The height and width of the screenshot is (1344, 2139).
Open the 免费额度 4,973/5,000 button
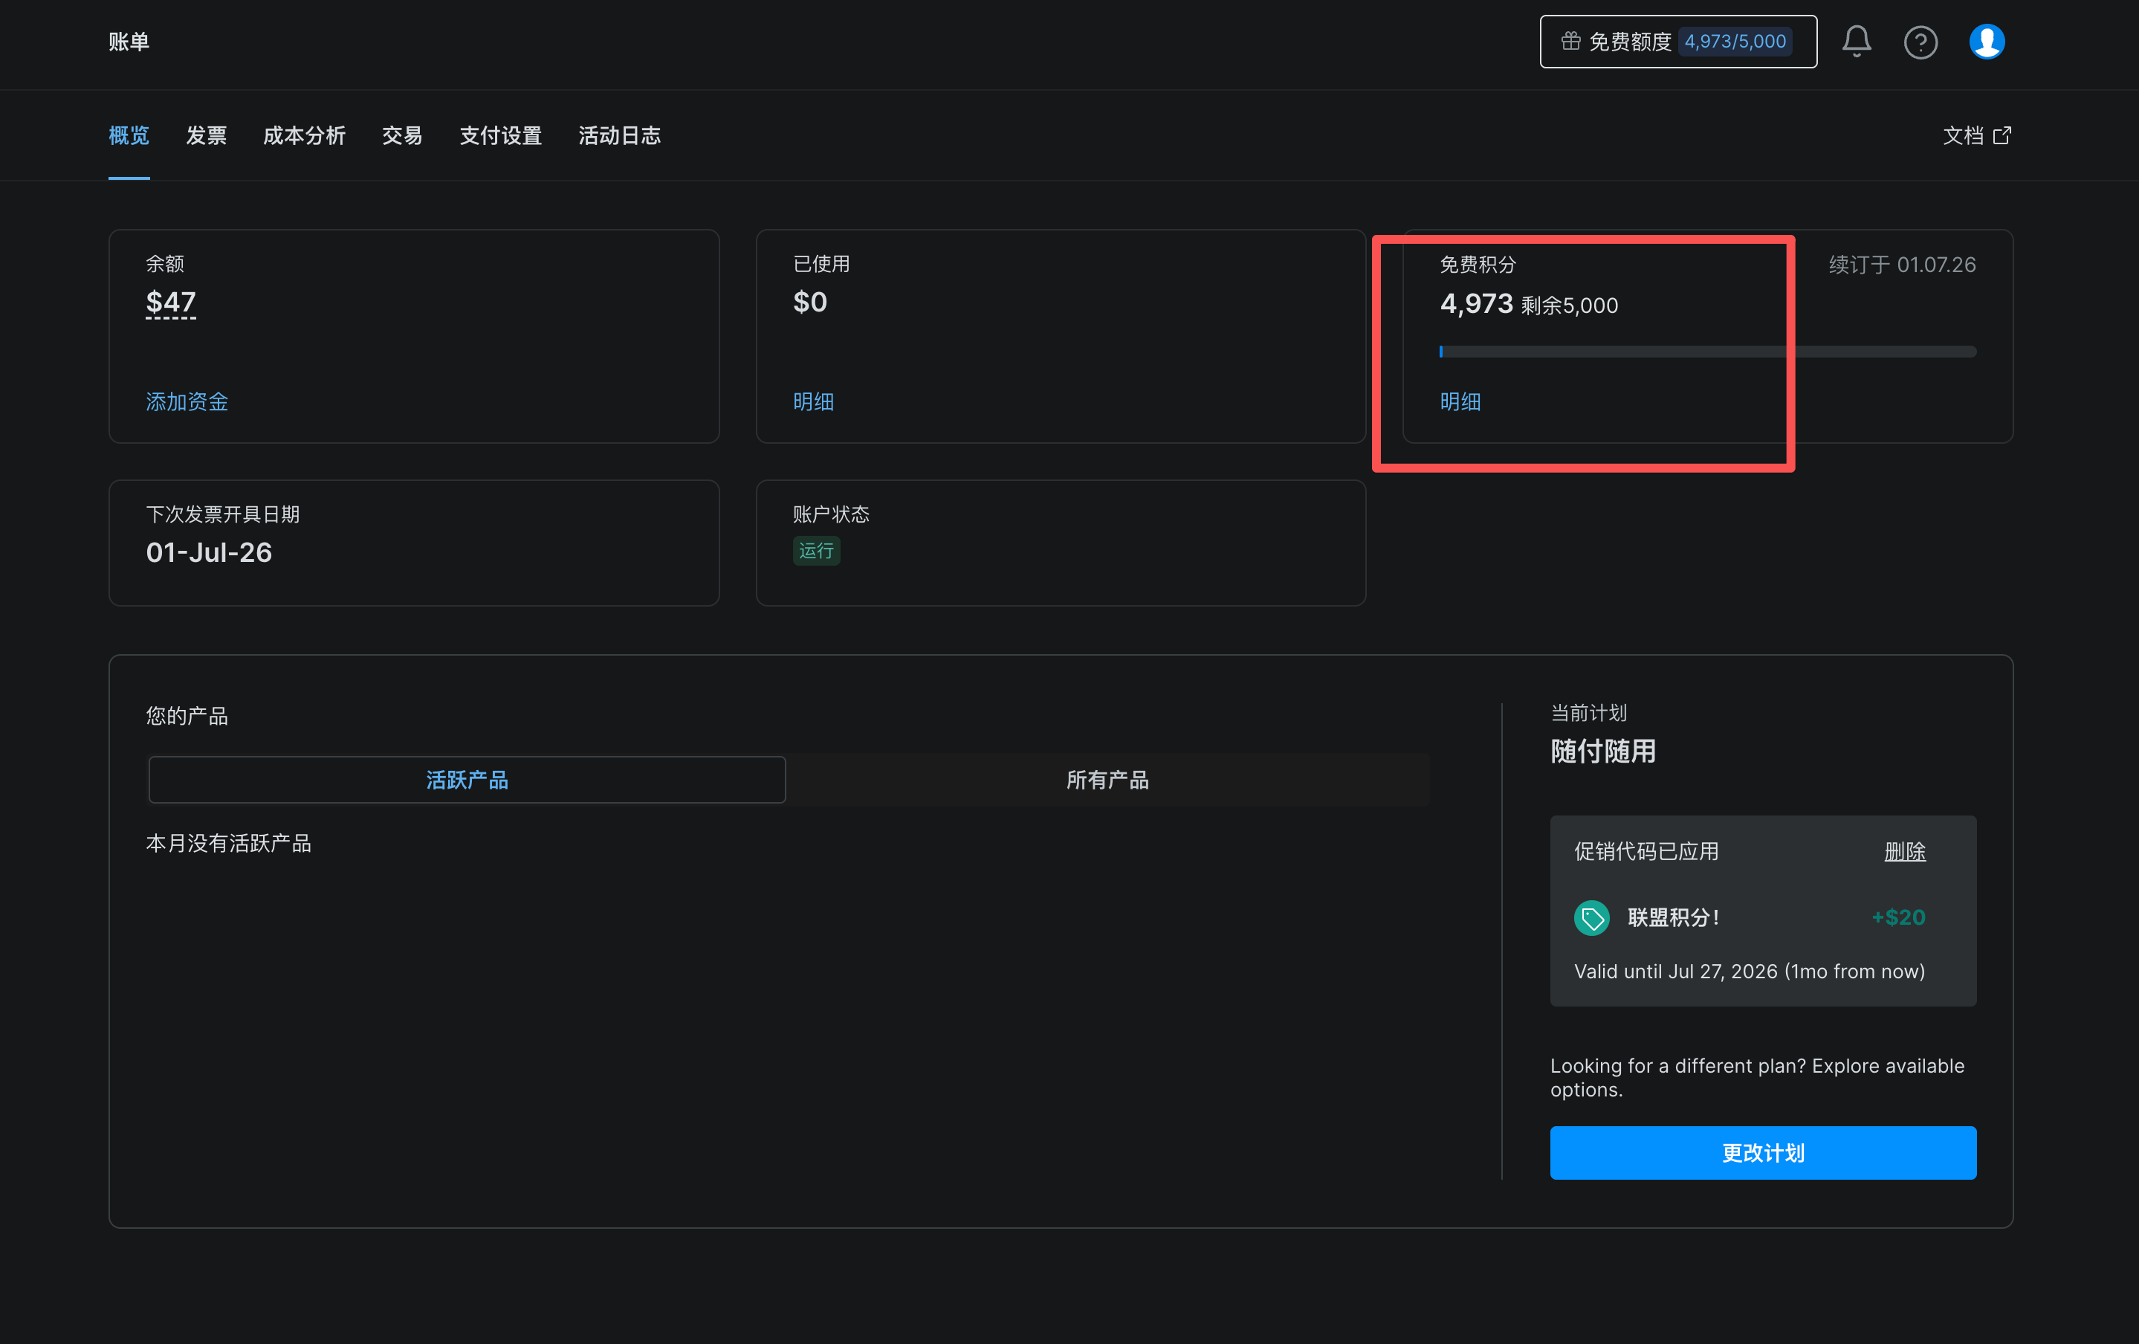click(x=1678, y=42)
